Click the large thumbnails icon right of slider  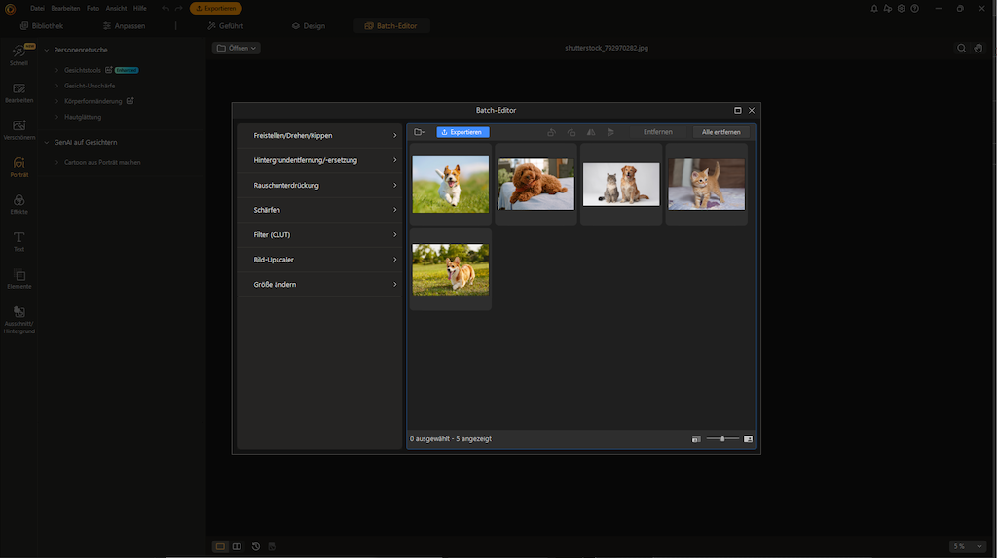[x=748, y=439]
